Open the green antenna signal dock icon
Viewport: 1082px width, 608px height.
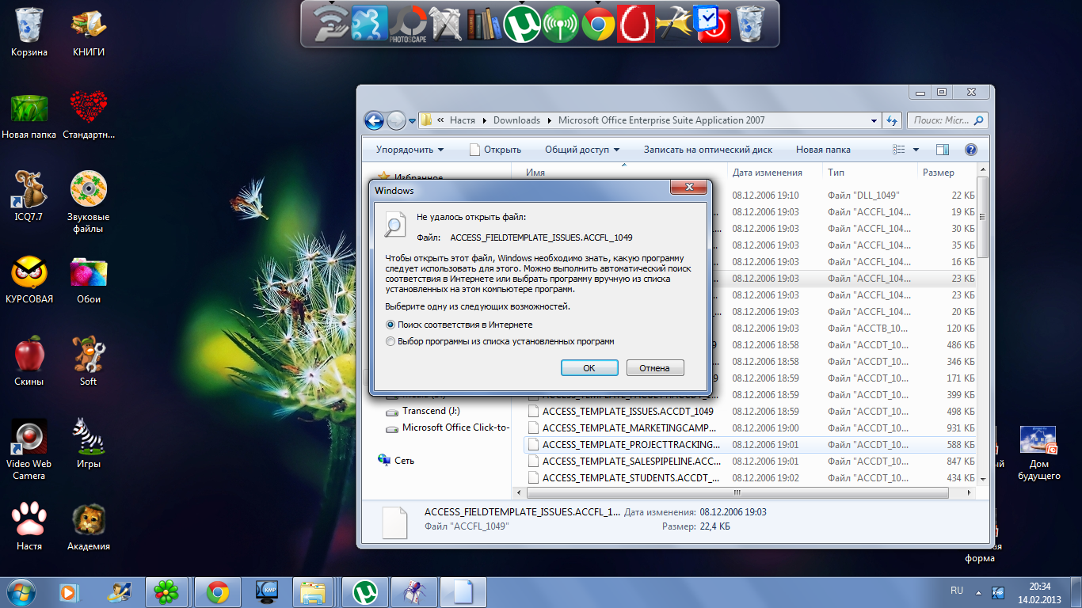[x=561, y=23]
